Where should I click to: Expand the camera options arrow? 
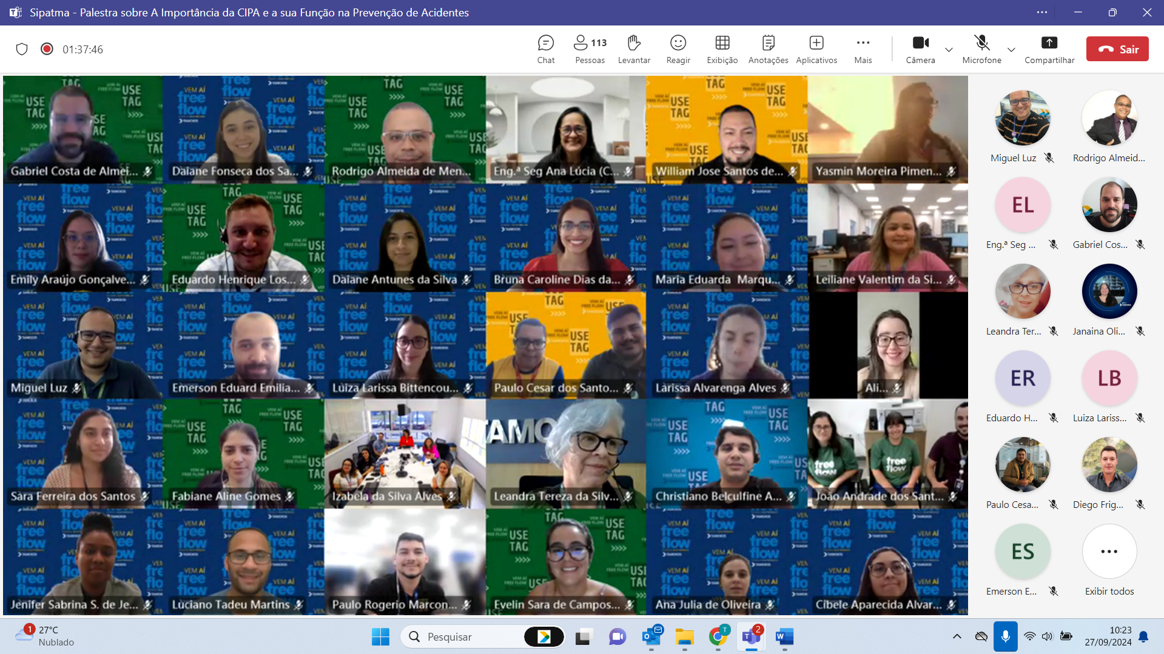point(949,50)
